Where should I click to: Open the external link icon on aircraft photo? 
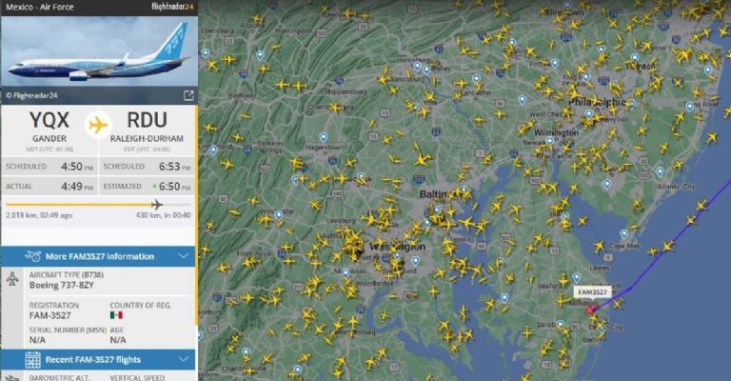click(x=188, y=95)
